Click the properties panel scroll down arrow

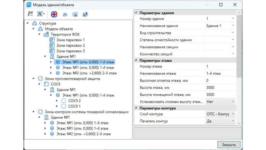click(x=239, y=123)
